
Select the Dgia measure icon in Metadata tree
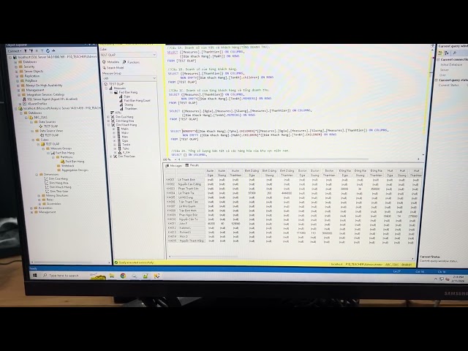coord(121,97)
